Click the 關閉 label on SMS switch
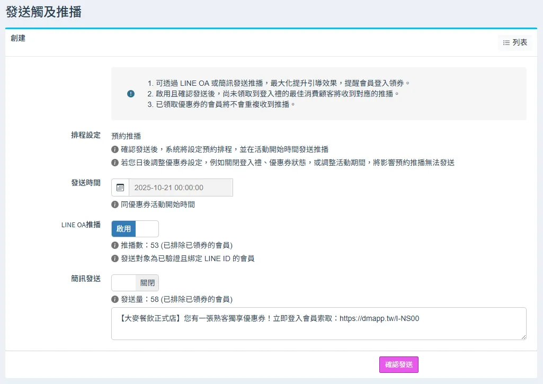Image resolution: width=543 pixels, height=384 pixels. click(x=147, y=283)
